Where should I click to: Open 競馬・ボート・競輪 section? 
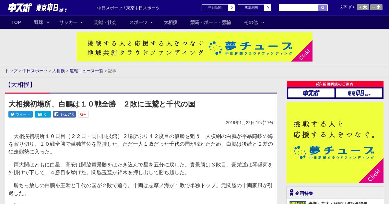211,22
